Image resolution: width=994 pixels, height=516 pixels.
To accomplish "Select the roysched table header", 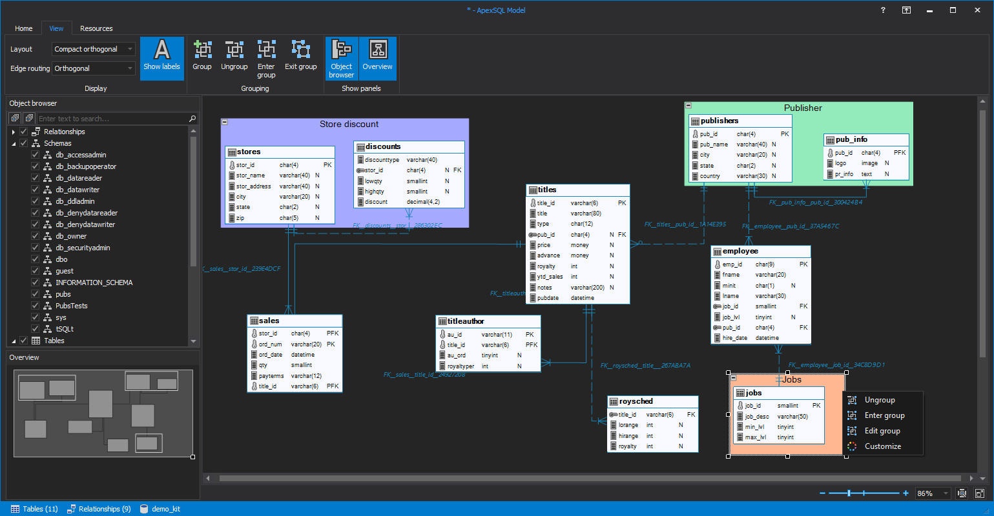I will (x=653, y=401).
